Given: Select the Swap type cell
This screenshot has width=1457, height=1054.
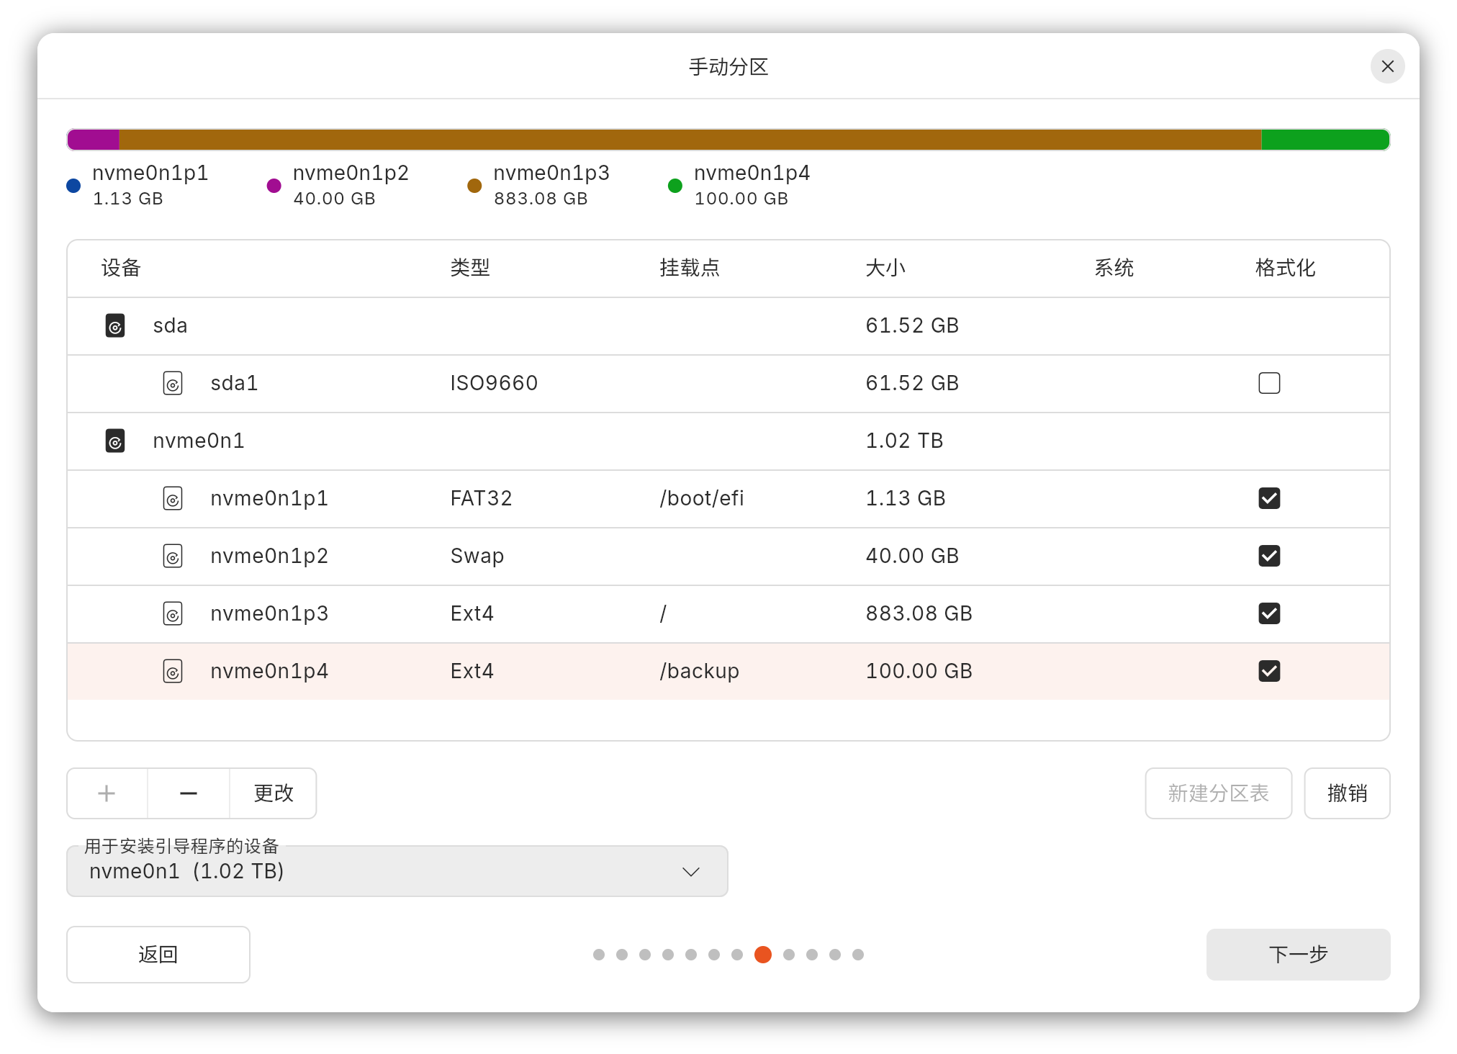Looking at the screenshot, I should (x=477, y=556).
